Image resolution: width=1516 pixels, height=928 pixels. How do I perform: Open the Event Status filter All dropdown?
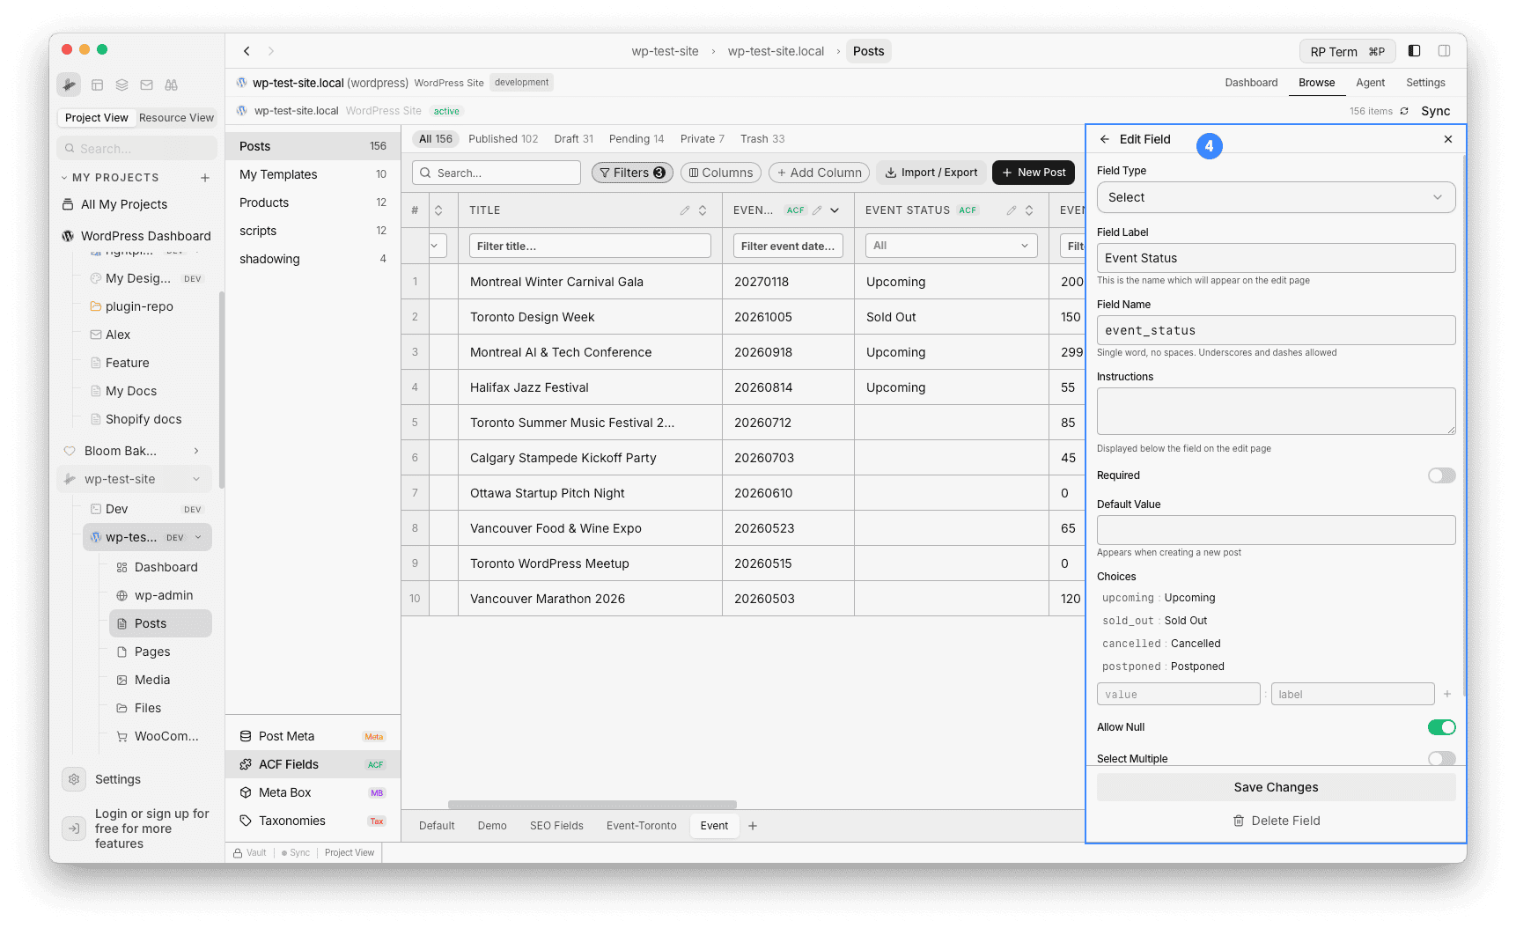point(951,246)
